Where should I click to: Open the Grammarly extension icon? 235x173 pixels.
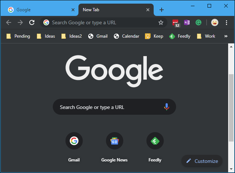click(198, 22)
